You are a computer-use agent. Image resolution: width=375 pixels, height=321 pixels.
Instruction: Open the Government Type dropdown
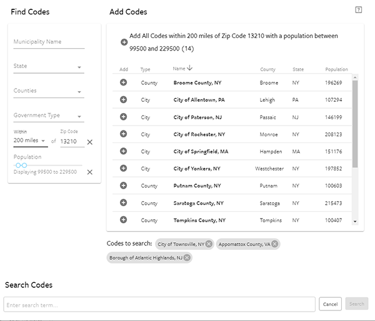click(x=49, y=116)
